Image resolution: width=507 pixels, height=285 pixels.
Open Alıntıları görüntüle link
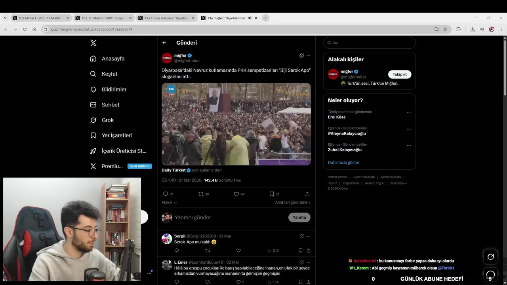(293, 202)
